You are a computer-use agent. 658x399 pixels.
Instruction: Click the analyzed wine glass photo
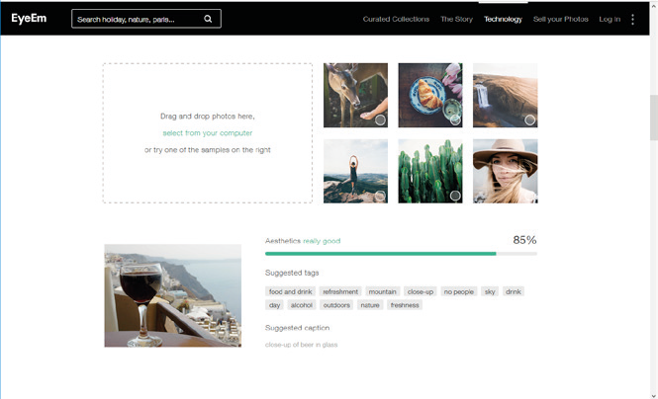[x=172, y=295]
